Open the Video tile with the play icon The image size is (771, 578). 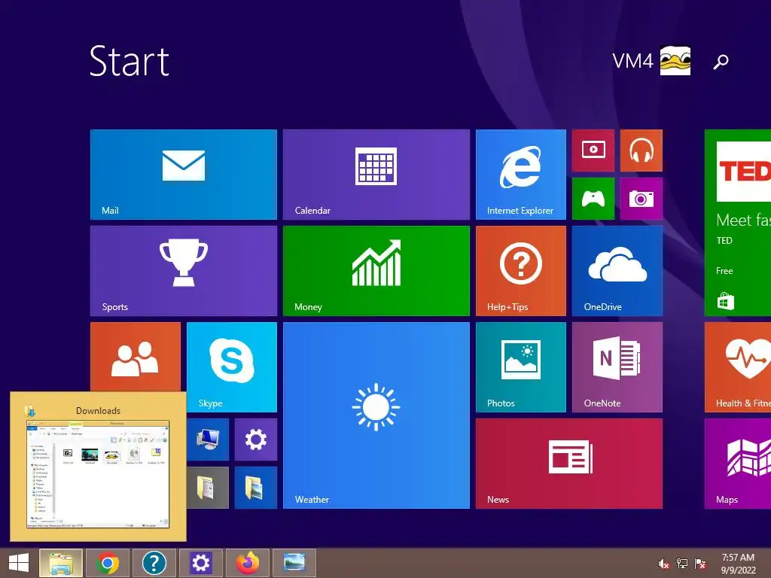593,151
